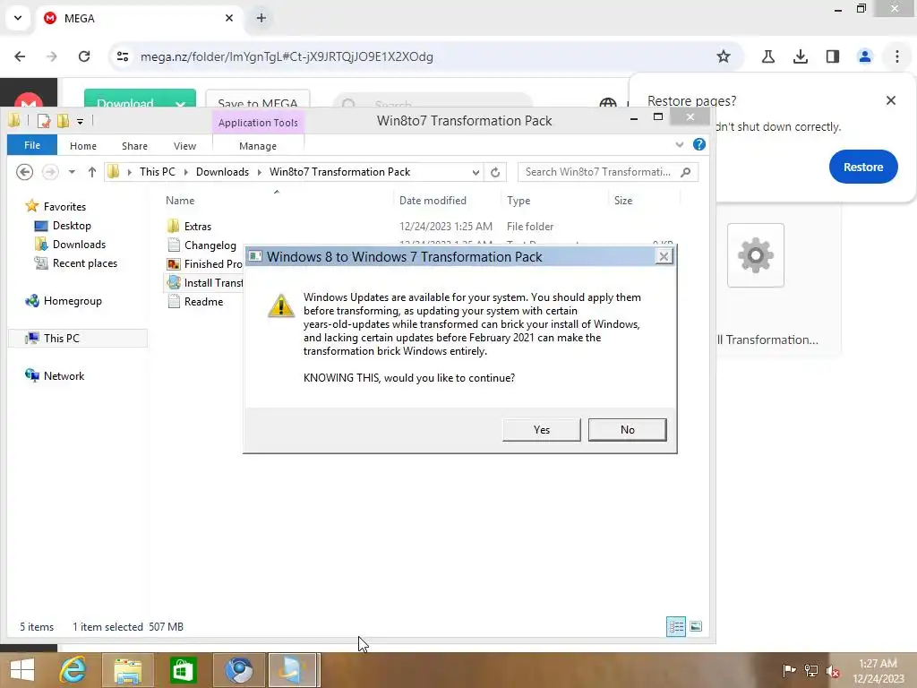Viewport: 917px width, 688px height.
Task: View site information icon in address bar
Action: [x=123, y=56]
